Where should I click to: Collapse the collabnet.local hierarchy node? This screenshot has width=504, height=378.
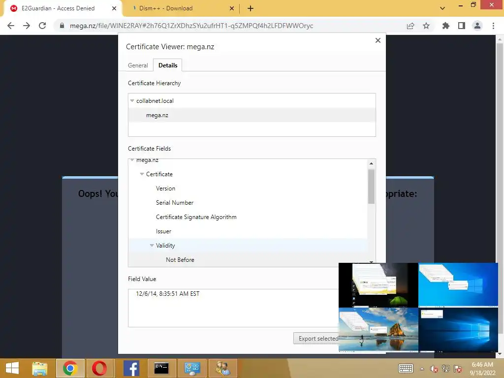(132, 100)
